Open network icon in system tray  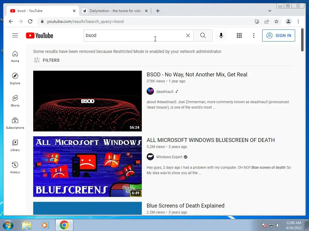[271, 225]
